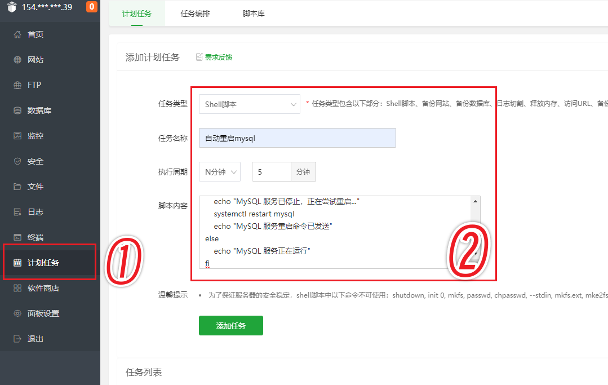Click the task name field 自动重启mysql
The height and width of the screenshot is (385, 608).
pos(297,138)
